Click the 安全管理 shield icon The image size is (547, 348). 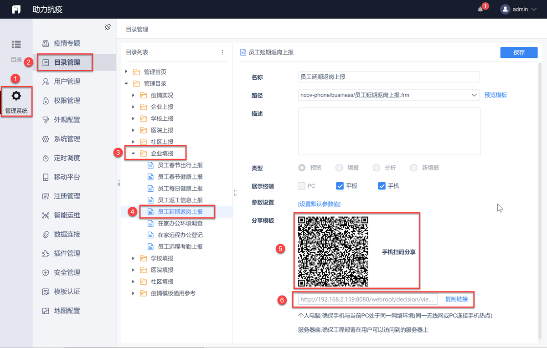46,272
